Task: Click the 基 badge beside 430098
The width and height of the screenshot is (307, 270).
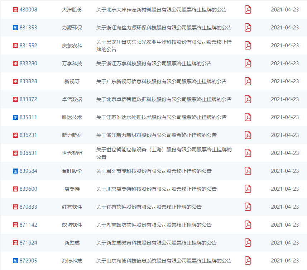Action: click(x=15, y=10)
